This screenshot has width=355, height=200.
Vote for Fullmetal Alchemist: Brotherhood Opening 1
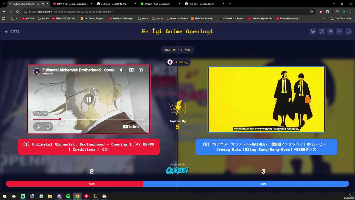tap(89, 147)
